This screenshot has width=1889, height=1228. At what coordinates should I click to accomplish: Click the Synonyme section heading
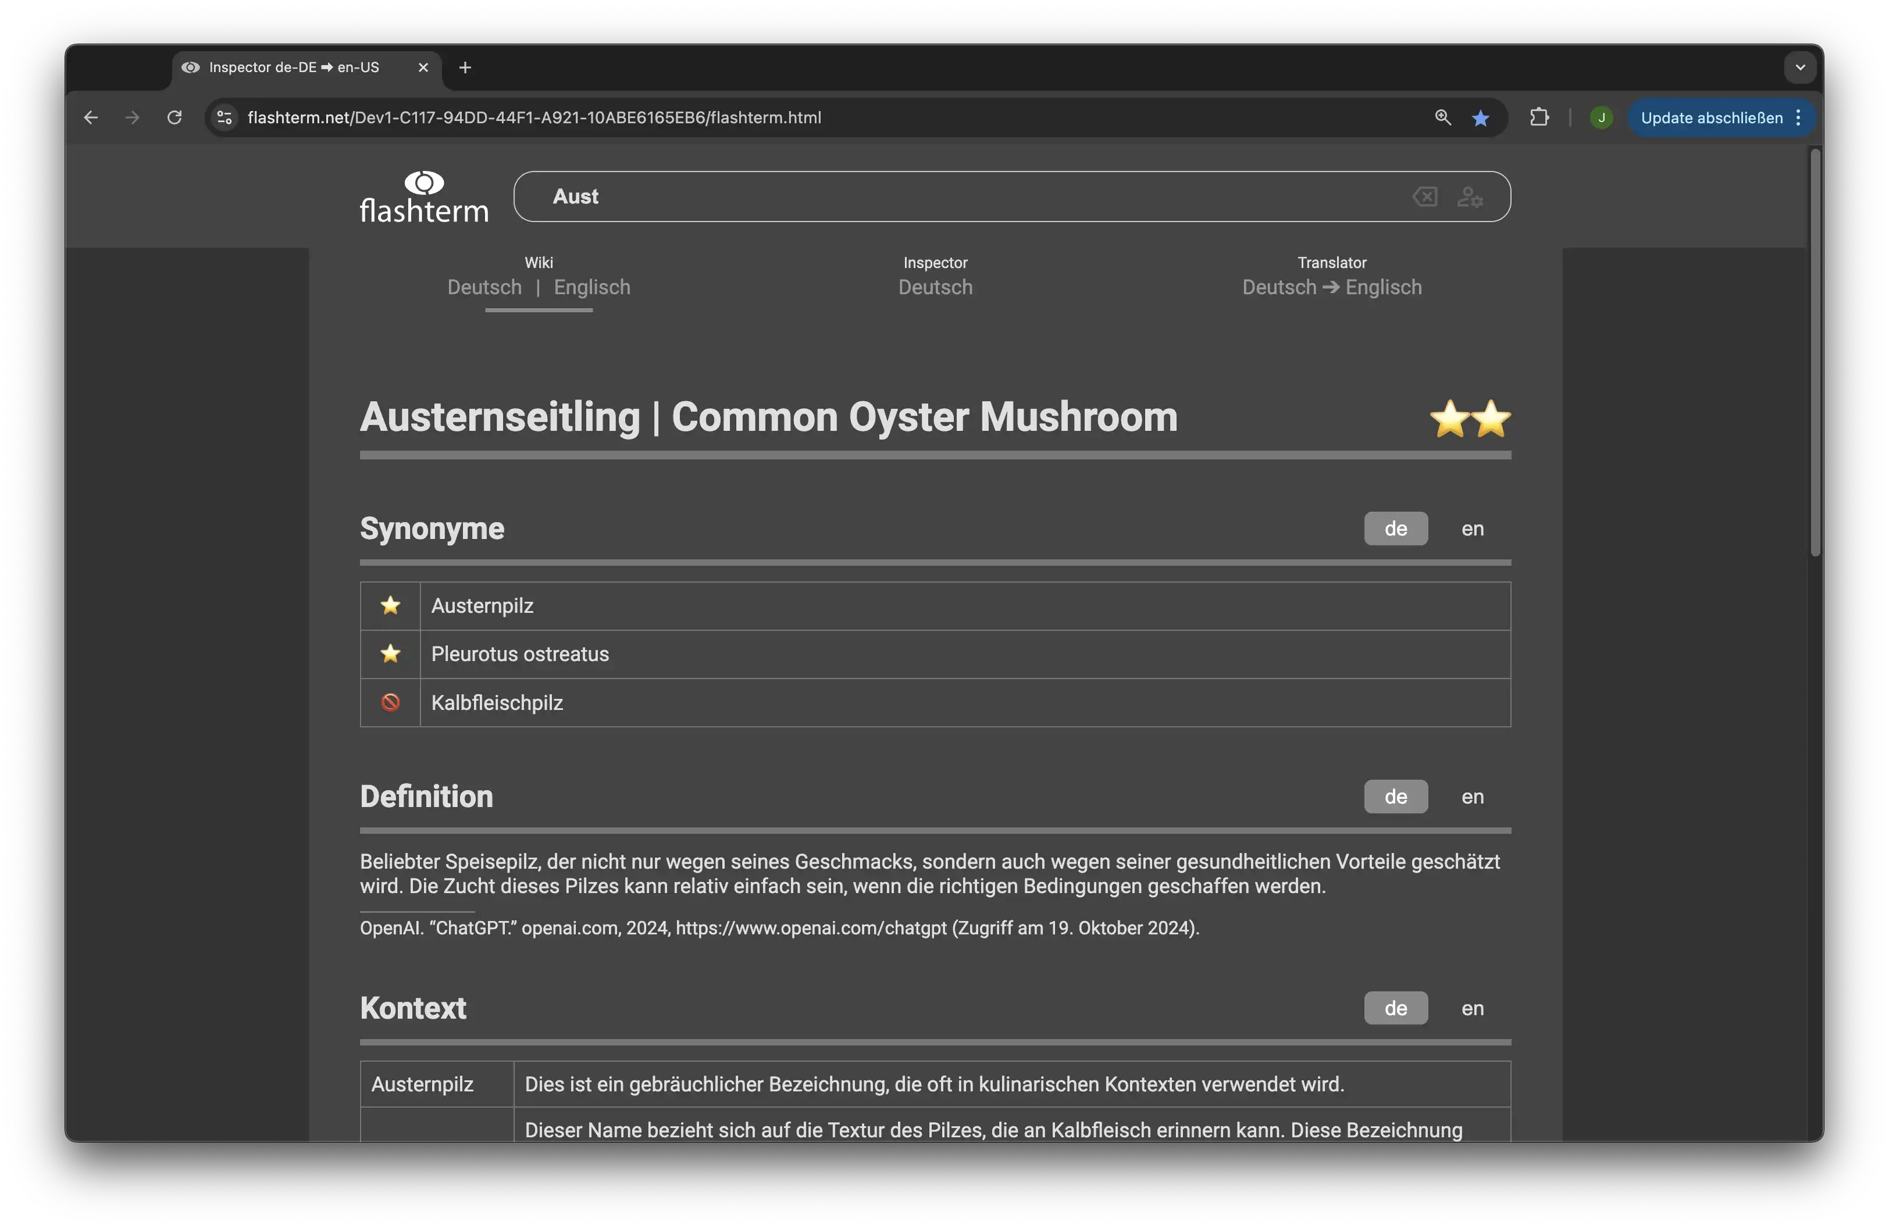[432, 529]
